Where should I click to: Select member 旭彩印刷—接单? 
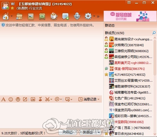click(x=129, y=116)
